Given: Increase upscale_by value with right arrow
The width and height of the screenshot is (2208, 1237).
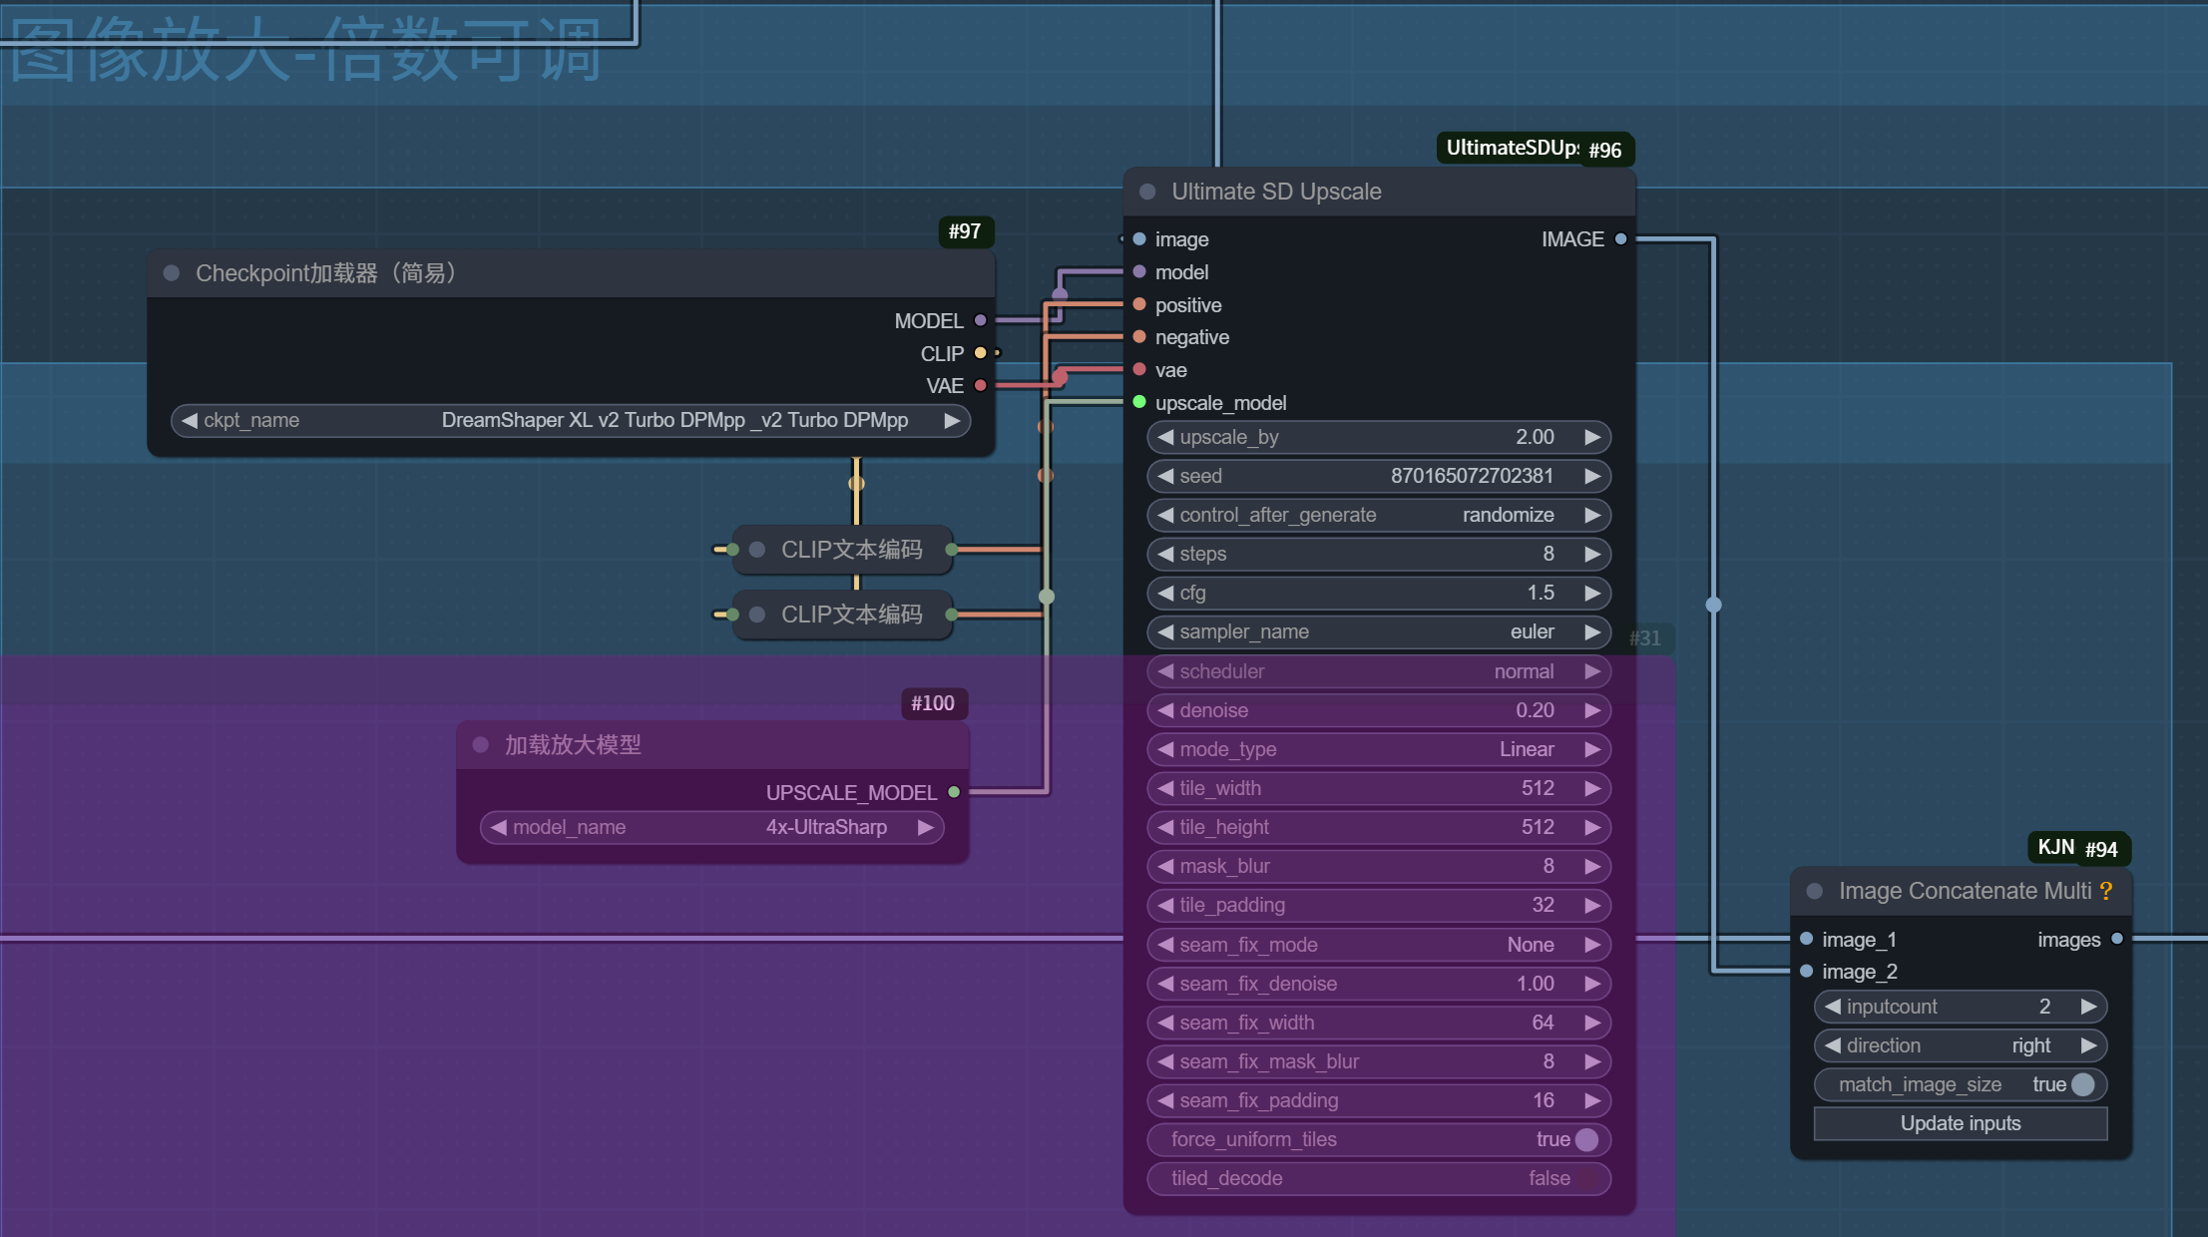Looking at the screenshot, I should pos(1592,437).
